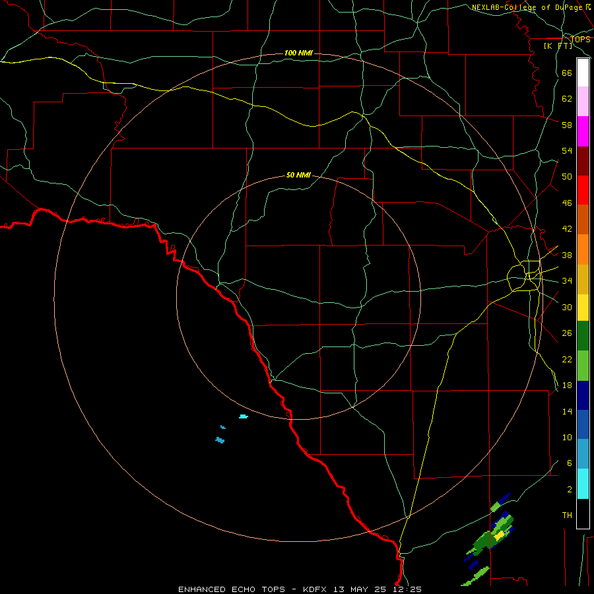Select the 38 scale label
Image resolution: width=594 pixels, height=594 pixels.
coord(567,255)
